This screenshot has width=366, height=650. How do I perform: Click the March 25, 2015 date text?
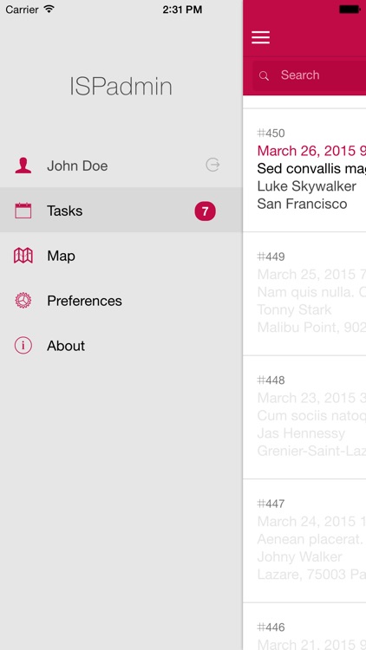click(311, 275)
